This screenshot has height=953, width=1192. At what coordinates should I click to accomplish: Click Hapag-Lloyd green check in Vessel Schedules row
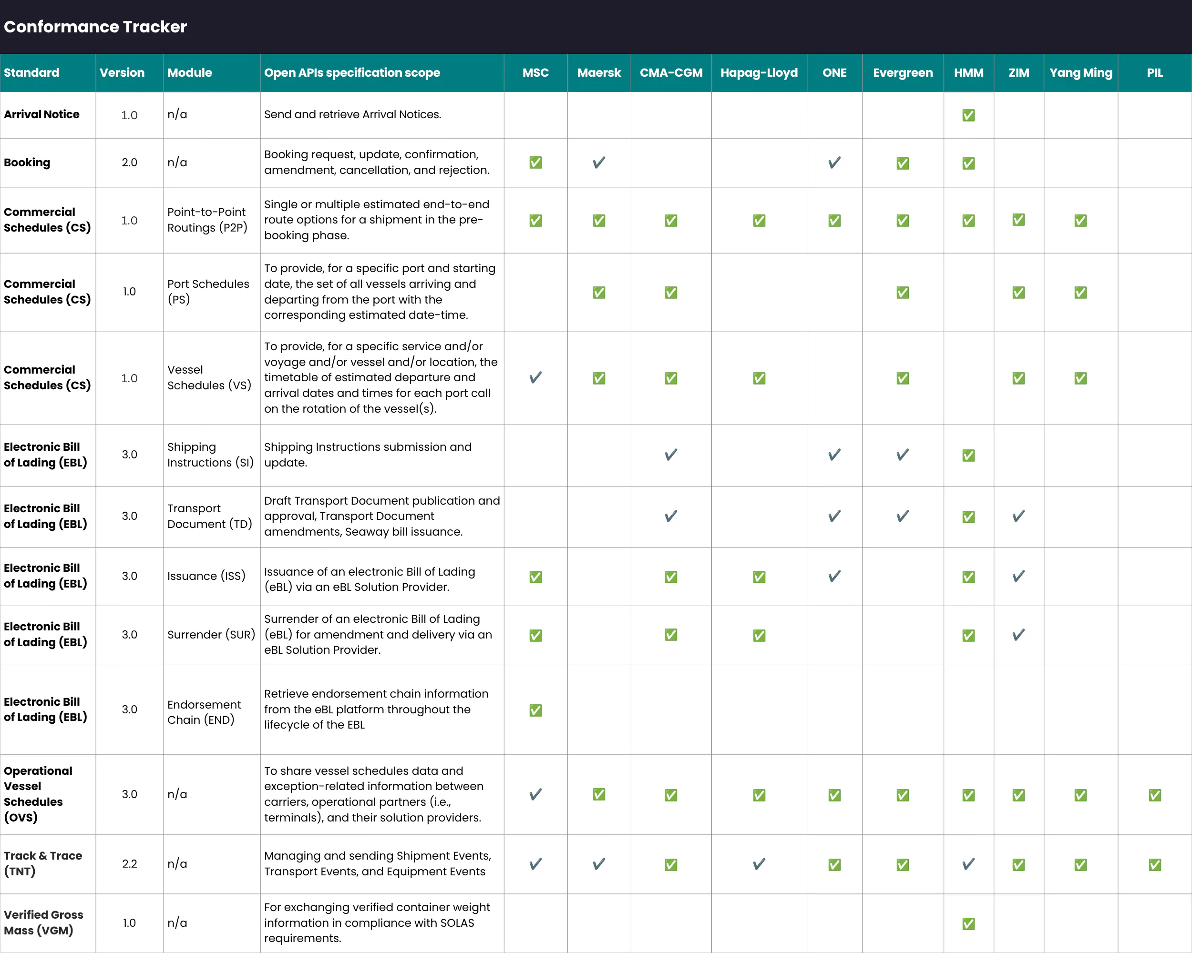click(759, 378)
